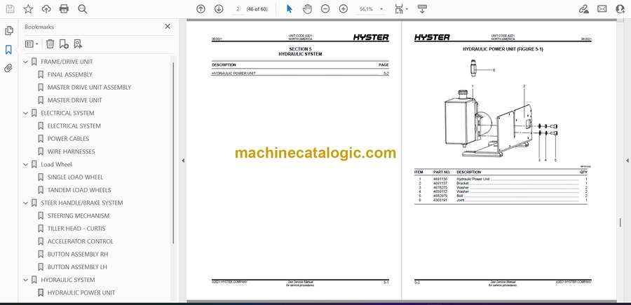The image size is (631, 305).
Task: Click HYDRAULIC POWER UNIT contents entry
Action: point(300,74)
